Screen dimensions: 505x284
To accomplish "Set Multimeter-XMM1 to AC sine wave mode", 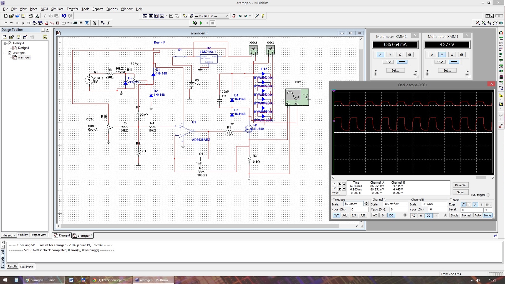I will coord(440,62).
